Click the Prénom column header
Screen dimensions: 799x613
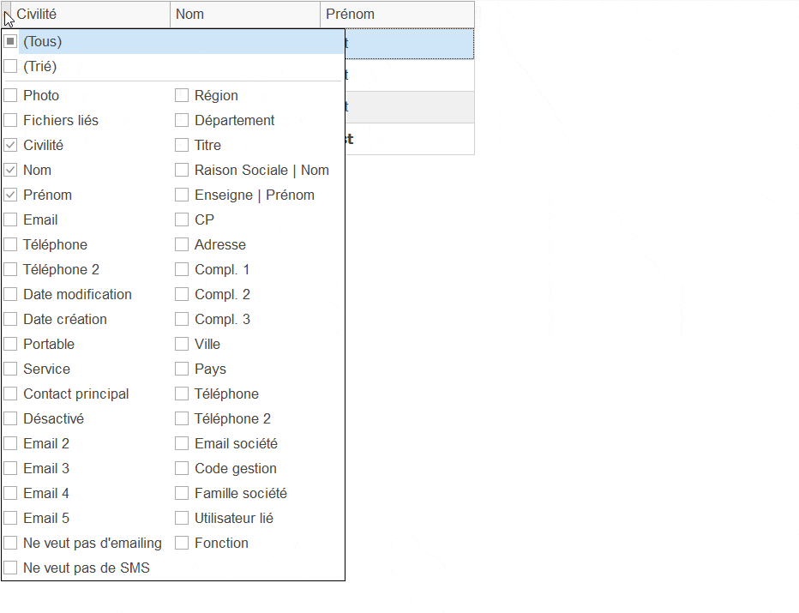pos(396,14)
